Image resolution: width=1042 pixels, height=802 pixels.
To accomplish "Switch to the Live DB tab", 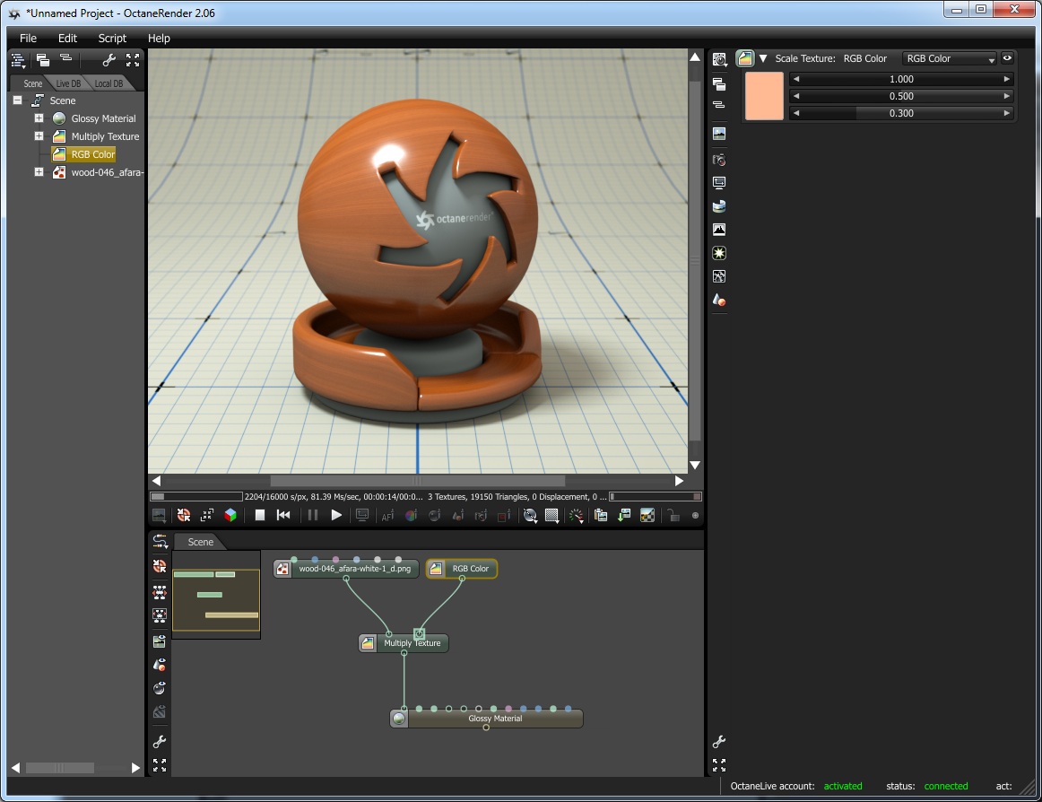I will point(68,83).
